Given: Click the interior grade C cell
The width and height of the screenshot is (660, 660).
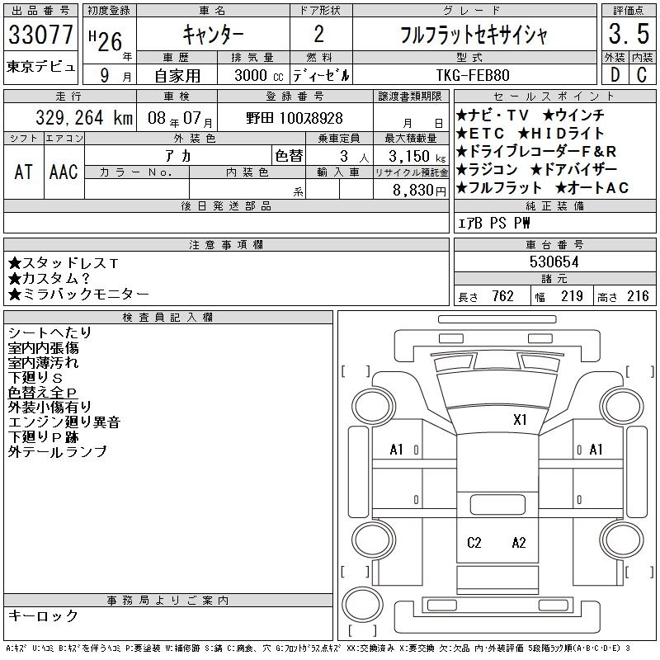Looking at the screenshot, I should tap(641, 74).
